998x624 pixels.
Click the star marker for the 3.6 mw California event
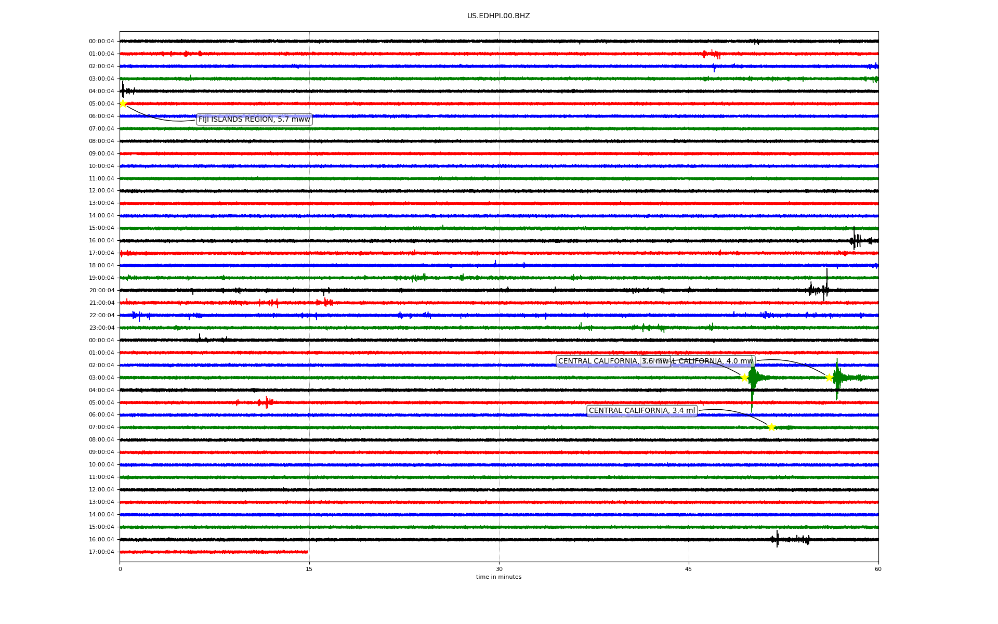pos(744,378)
